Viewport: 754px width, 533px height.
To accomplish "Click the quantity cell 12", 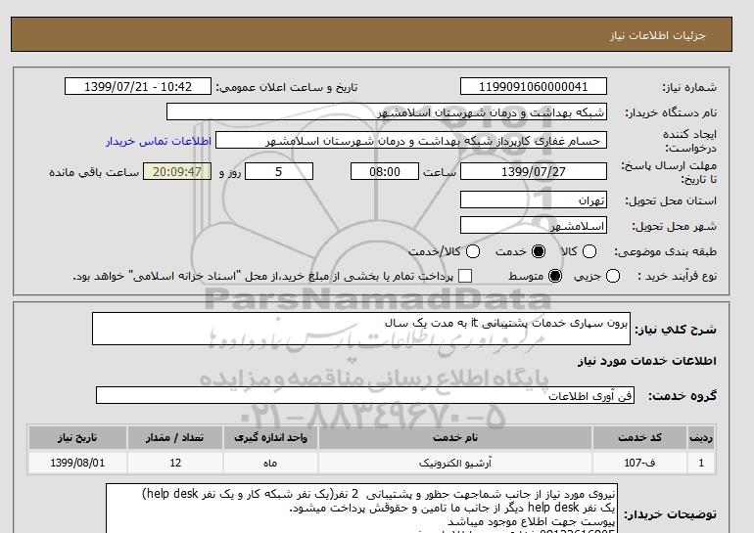I will point(175,463).
